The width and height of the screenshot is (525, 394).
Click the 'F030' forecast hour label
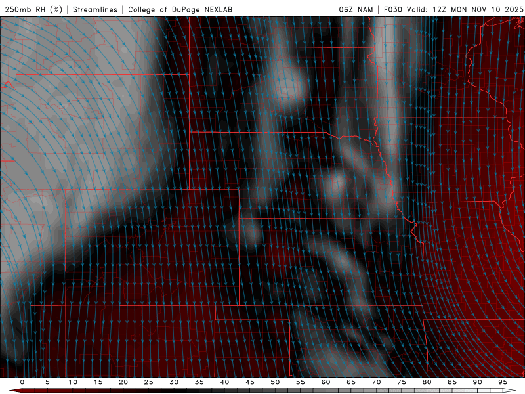tap(392, 9)
